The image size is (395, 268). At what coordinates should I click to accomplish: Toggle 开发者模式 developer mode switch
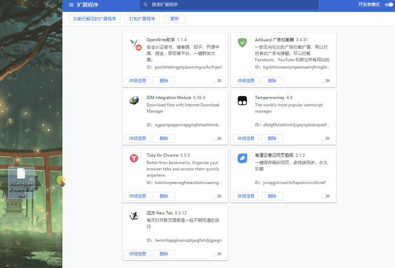pos(389,4)
